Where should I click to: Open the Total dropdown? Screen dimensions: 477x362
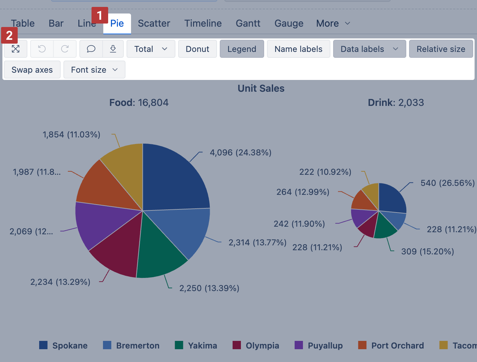pos(151,49)
